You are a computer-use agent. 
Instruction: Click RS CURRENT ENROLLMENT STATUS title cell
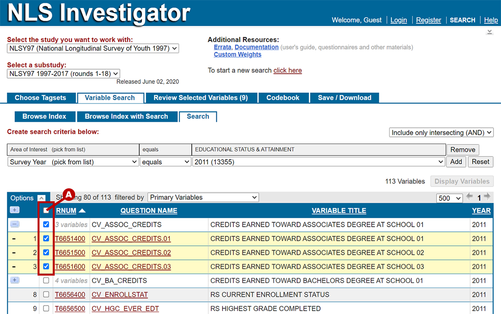339,295
